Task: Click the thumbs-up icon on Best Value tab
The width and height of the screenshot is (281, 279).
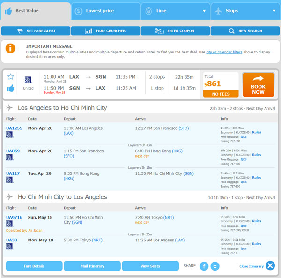Action: pyautogui.click(x=8, y=11)
